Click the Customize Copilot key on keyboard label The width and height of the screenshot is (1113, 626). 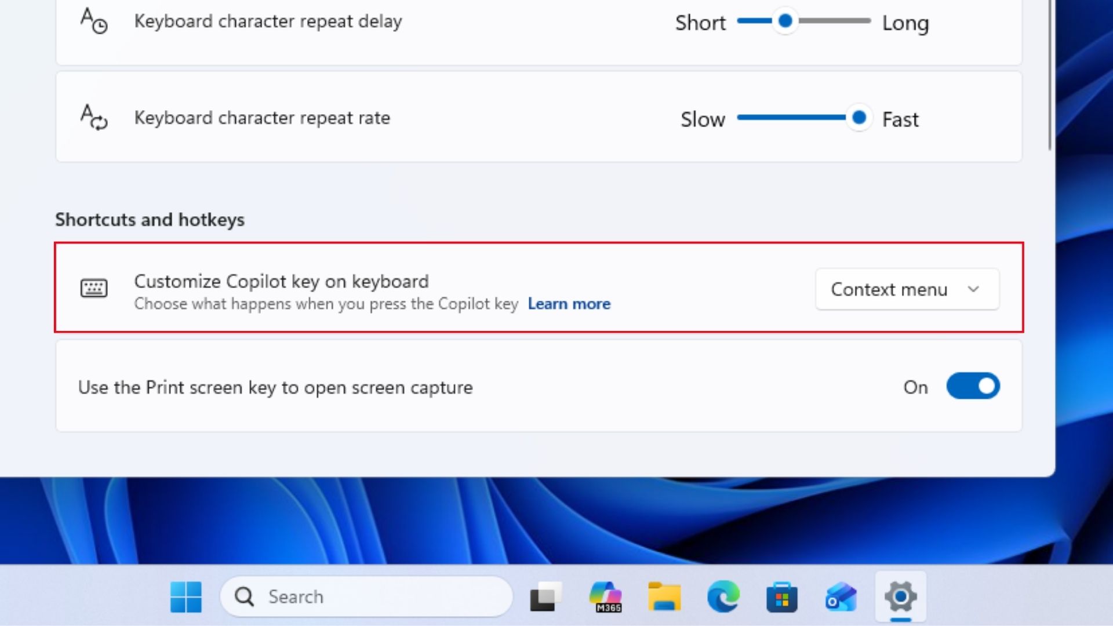(281, 281)
